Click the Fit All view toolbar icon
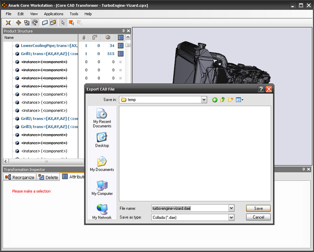Viewport: 314px width, 252px height. click(x=8, y=23)
